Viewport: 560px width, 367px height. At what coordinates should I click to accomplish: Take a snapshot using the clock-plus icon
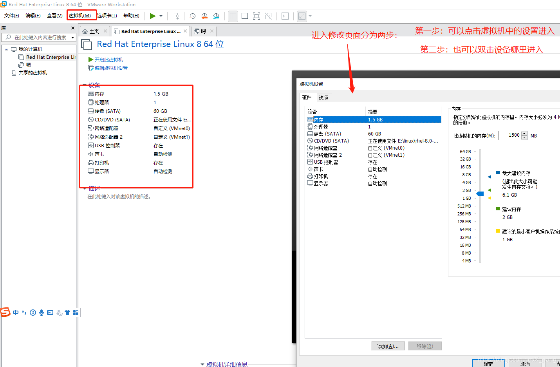(x=193, y=16)
